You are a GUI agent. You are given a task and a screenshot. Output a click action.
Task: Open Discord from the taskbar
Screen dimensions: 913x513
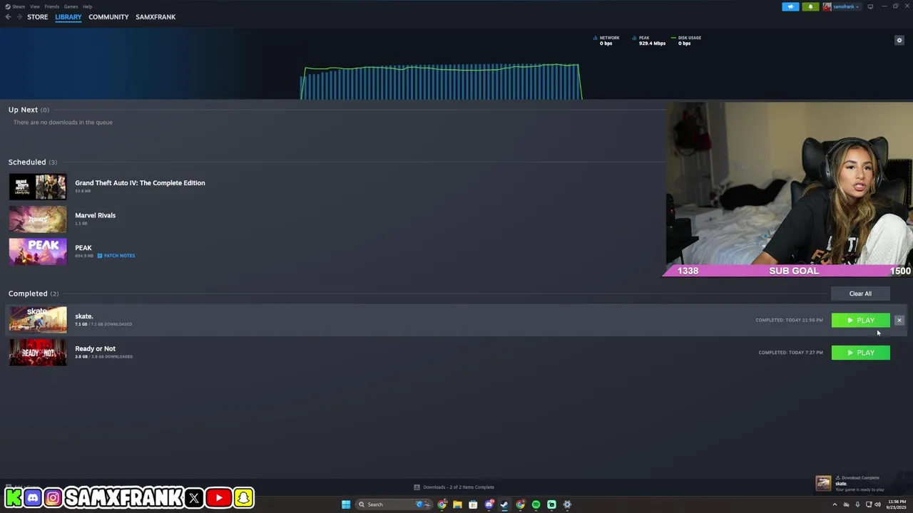tap(489, 504)
